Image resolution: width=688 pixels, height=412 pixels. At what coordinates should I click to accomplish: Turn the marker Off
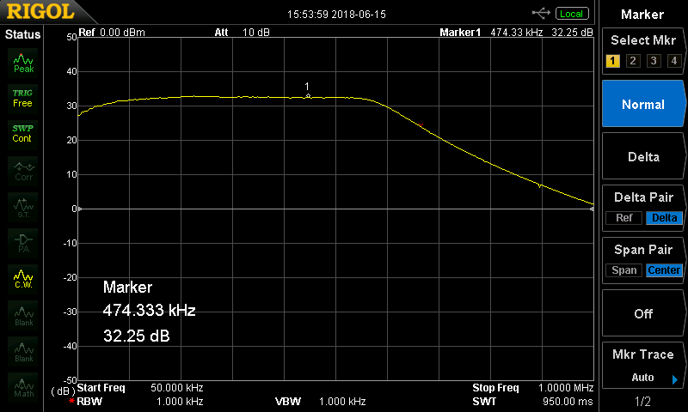(x=642, y=313)
